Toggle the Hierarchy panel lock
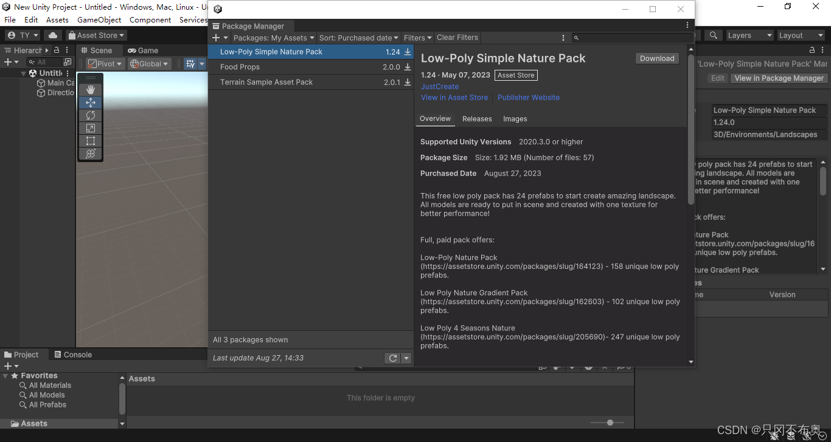The image size is (831, 442). (x=57, y=50)
